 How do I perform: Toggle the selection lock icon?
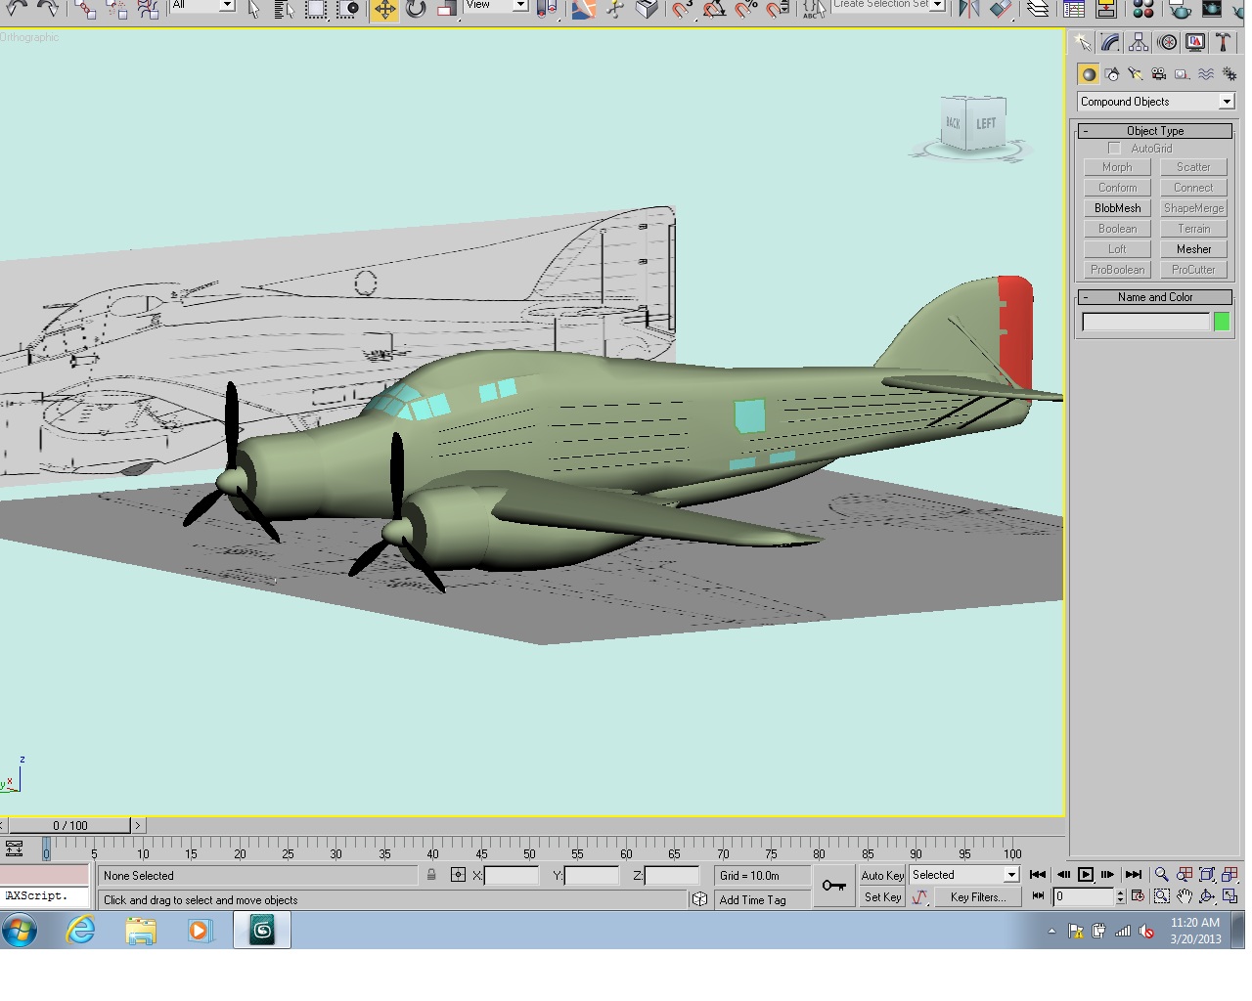point(431,875)
